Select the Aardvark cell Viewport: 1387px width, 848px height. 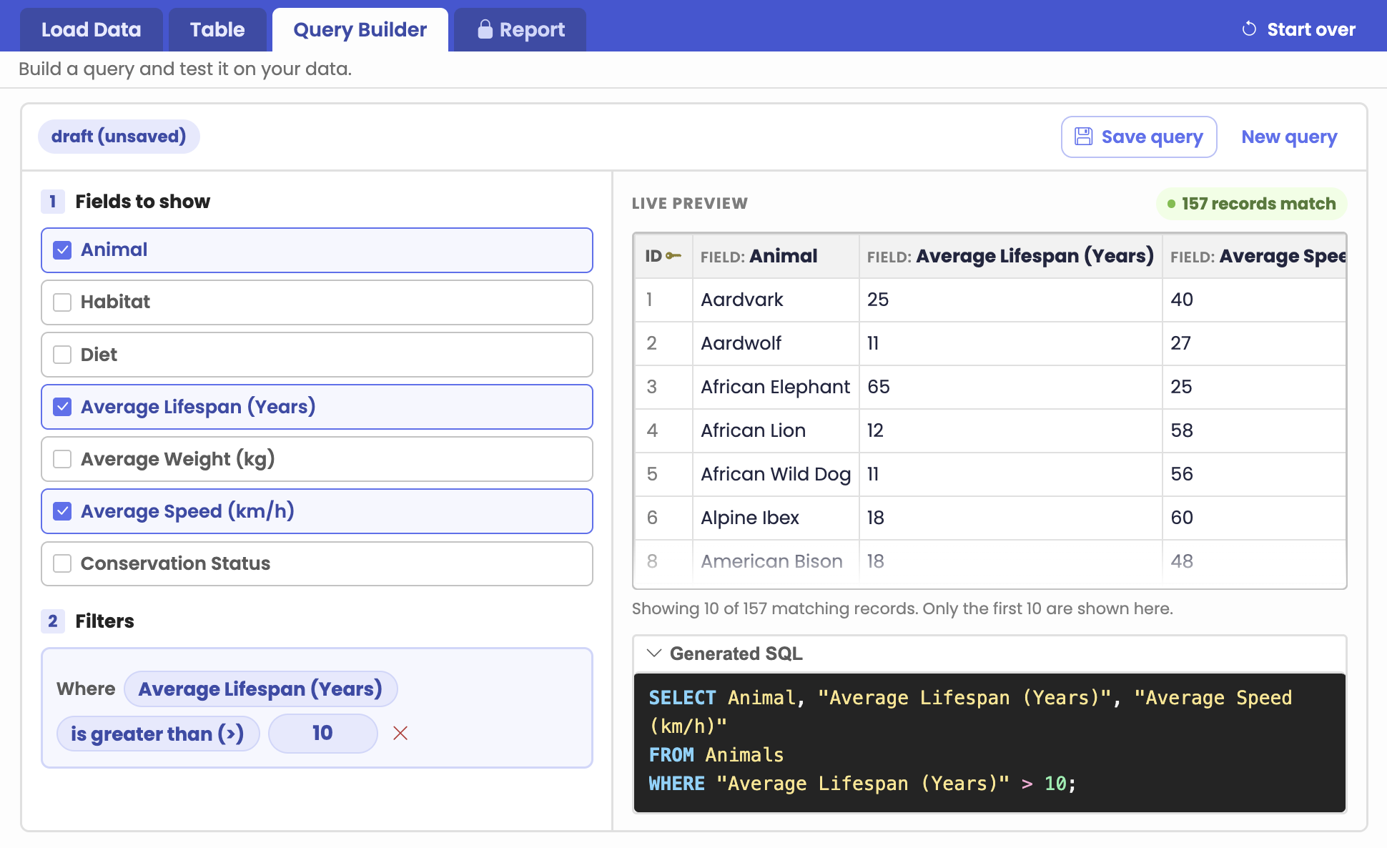click(x=776, y=300)
